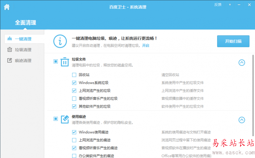Click 上网浏览中产生的缓存文件 description
The image size is (255, 158).
pos(183,91)
